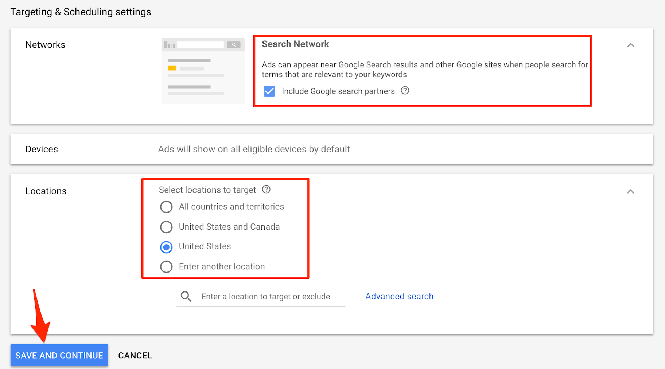Open the Advanced search link

point(399,297)
